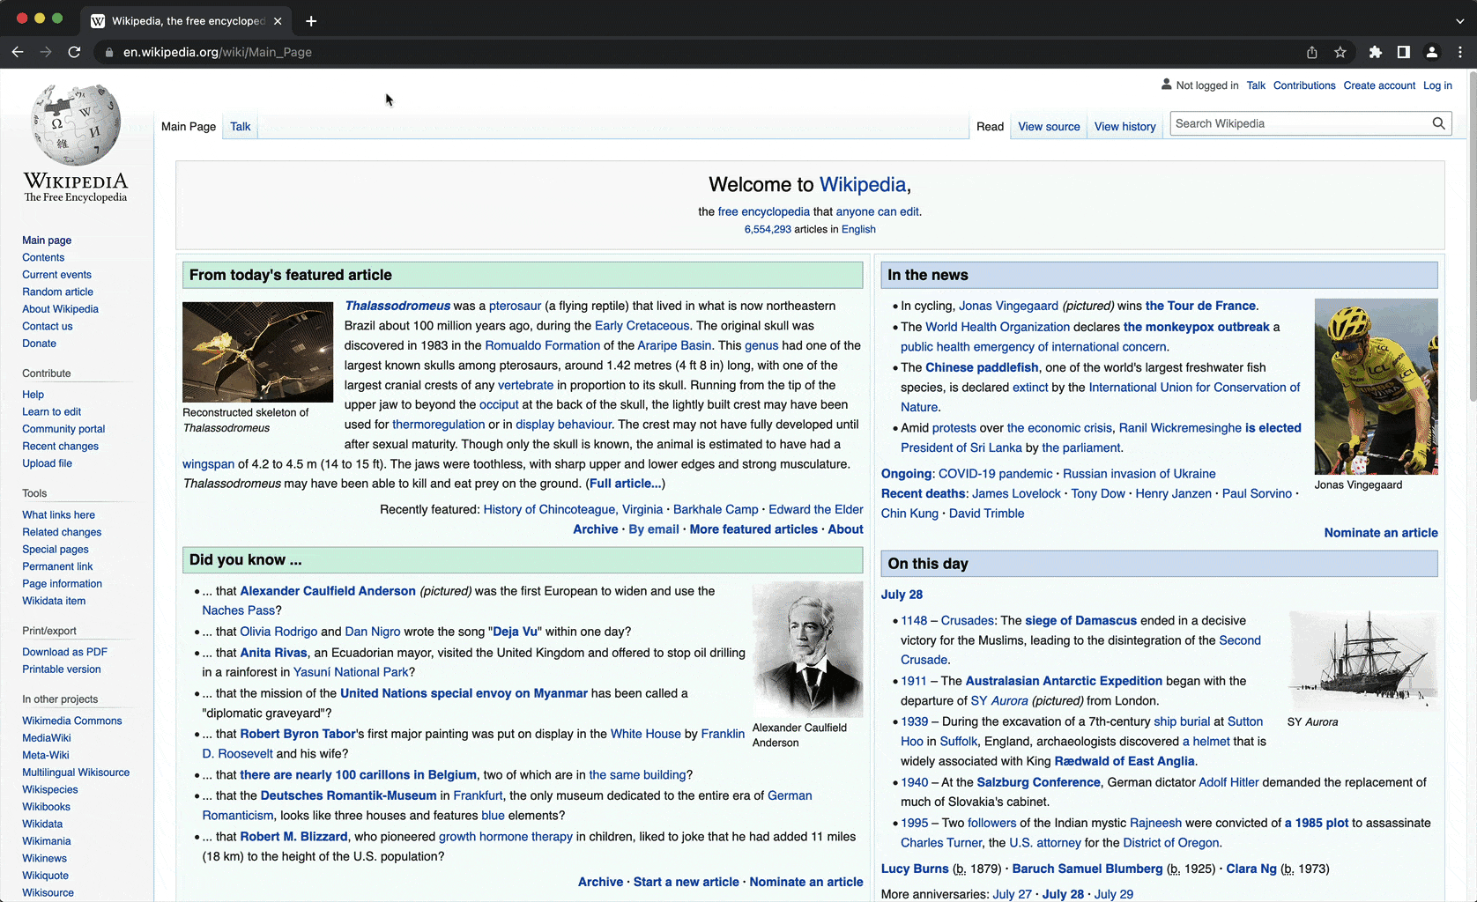Image resolution: width=1477 pixels, height=902 pixels.
Task: Open the Contributions link
Action: (1304, 85)
